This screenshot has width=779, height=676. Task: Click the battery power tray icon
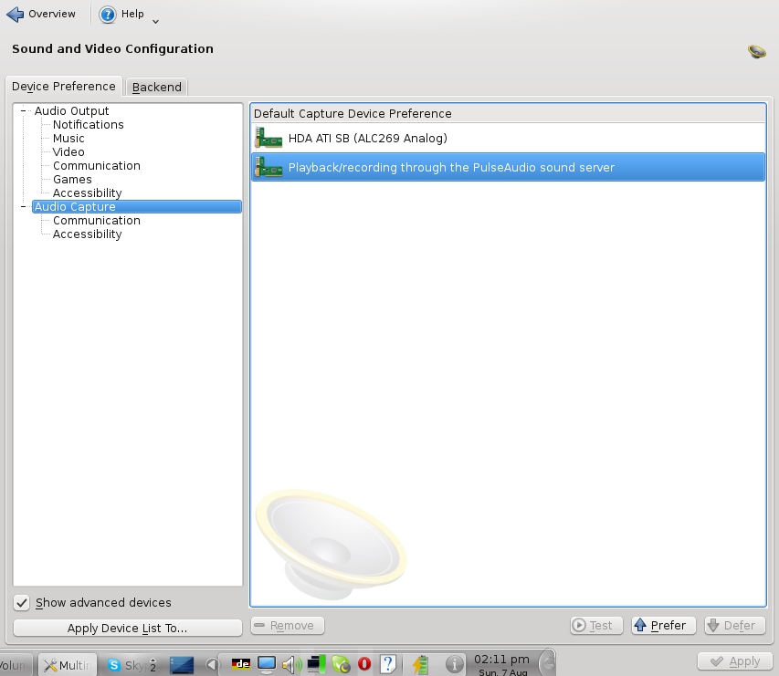[420, 665]
